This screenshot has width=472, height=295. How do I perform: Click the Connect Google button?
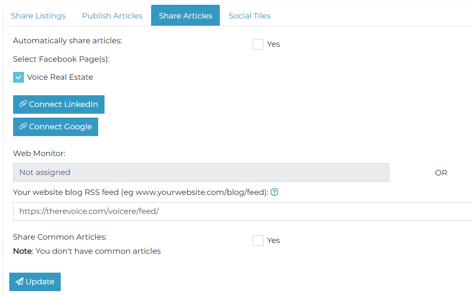[56, 127]
